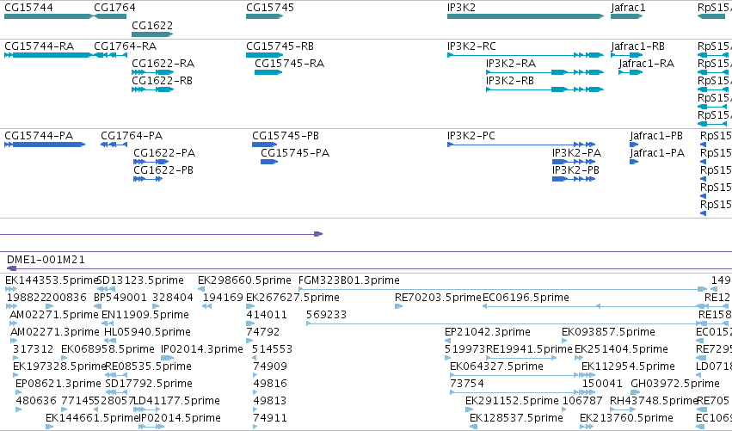Viewport: 732px width, 431px height.
Task: Select EST EP21042.3prime
Action: tap(447, 341)
